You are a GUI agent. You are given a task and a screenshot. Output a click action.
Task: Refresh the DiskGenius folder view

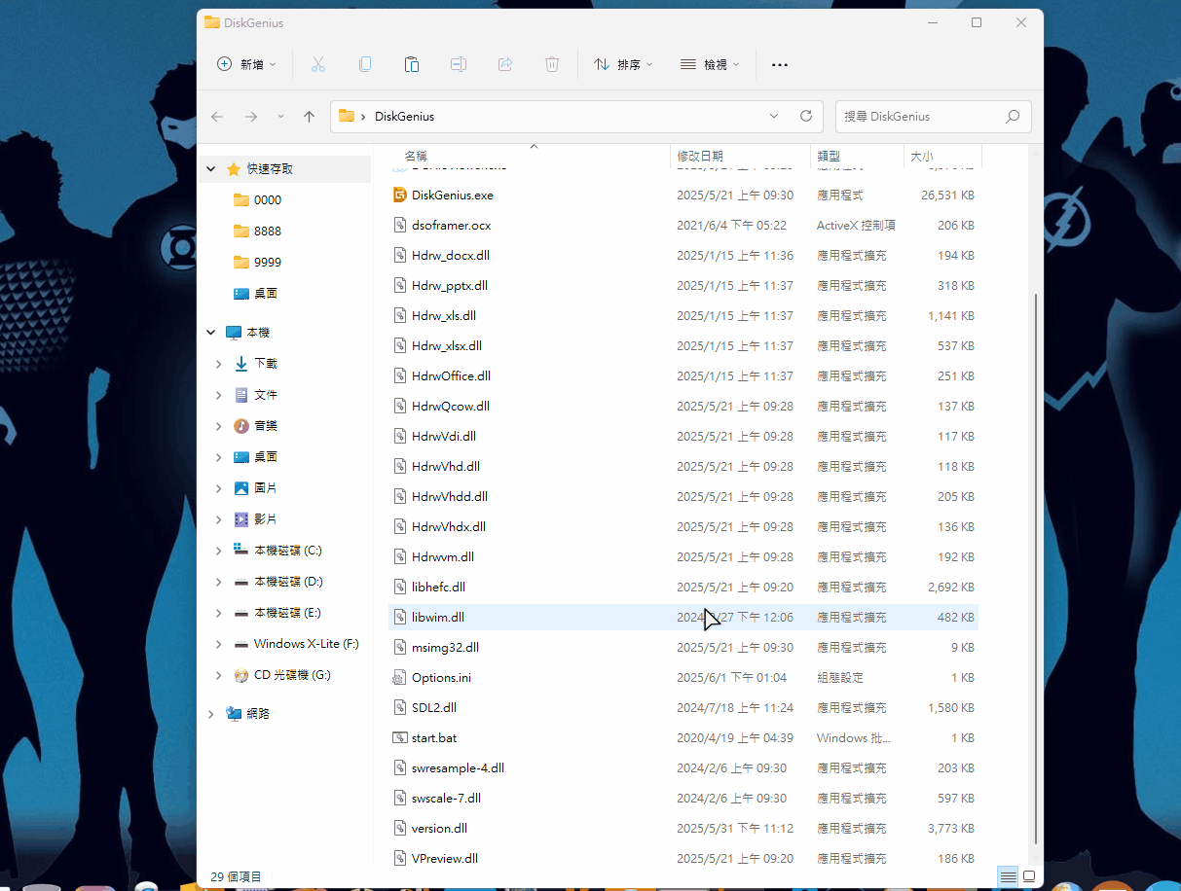coord(806,116)
